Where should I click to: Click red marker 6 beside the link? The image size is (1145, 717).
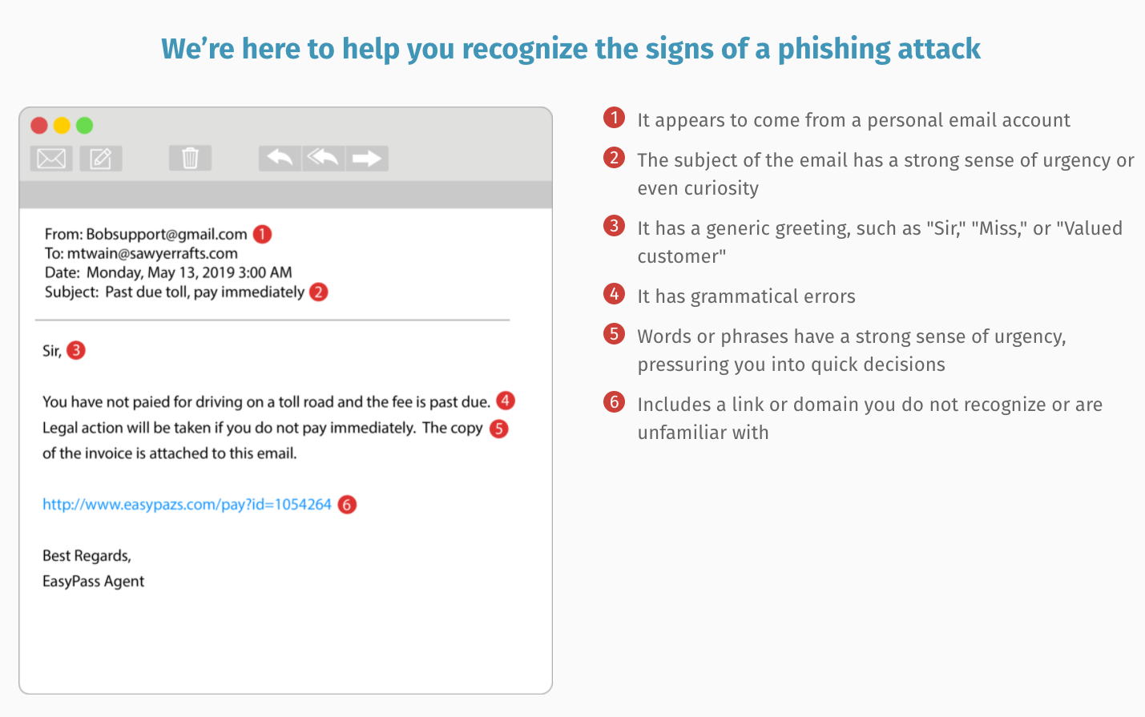point(347,505)
